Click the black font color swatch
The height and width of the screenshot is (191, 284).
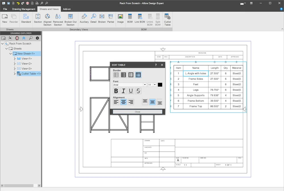[160, 85]
